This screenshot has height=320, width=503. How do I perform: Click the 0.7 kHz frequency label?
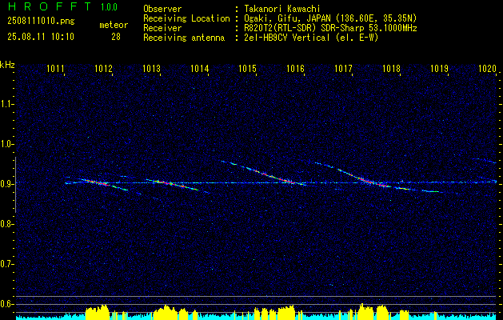pyautogui.click(x=7, y=264)
